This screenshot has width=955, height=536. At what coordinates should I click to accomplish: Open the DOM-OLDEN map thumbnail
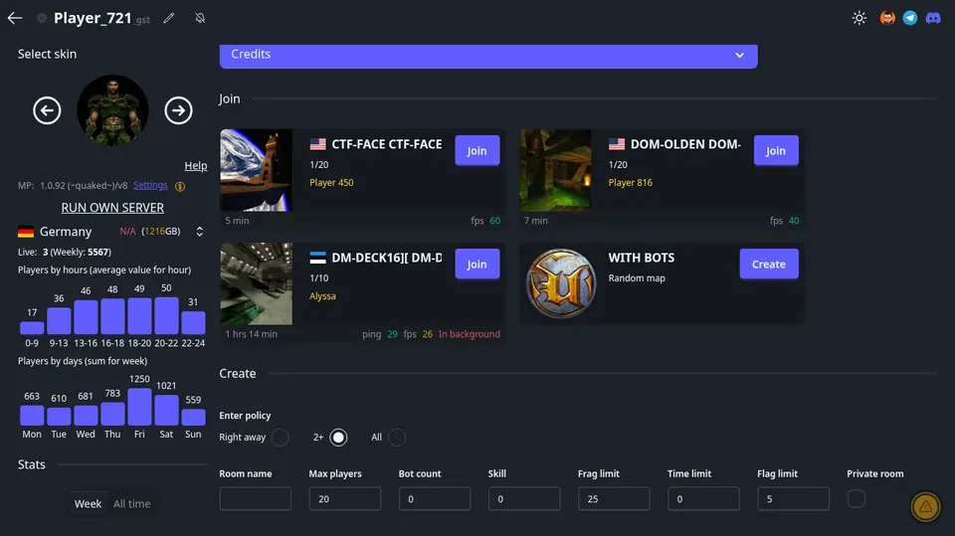555,170
